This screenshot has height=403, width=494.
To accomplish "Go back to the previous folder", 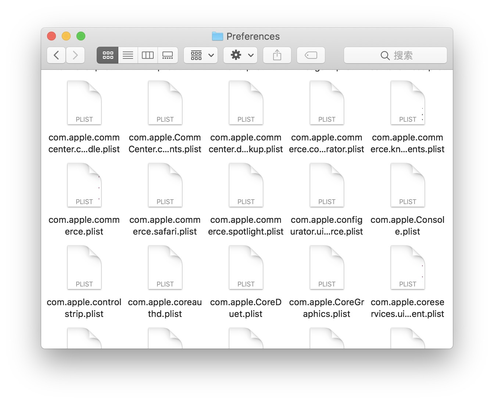I will pyautogui.click(x=56, y=55).
